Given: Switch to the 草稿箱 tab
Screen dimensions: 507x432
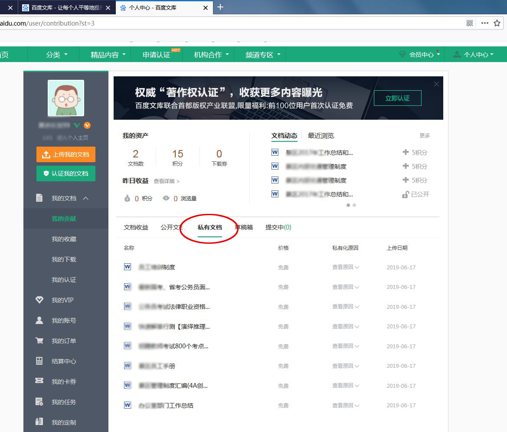Looking at the screenshot, I should tap(243, 226).
